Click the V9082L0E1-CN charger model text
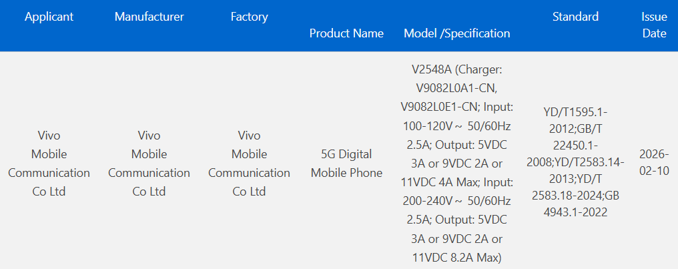 click(438, 107)
